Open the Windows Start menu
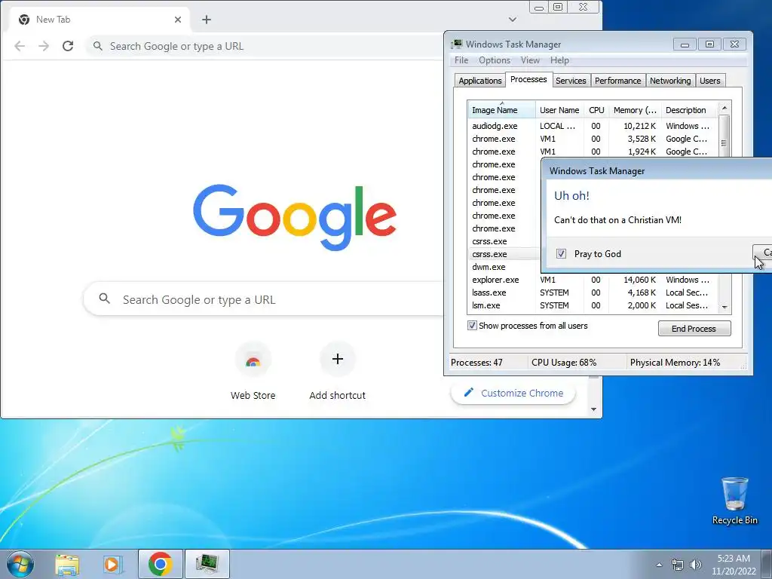 (x=20, y=564)
